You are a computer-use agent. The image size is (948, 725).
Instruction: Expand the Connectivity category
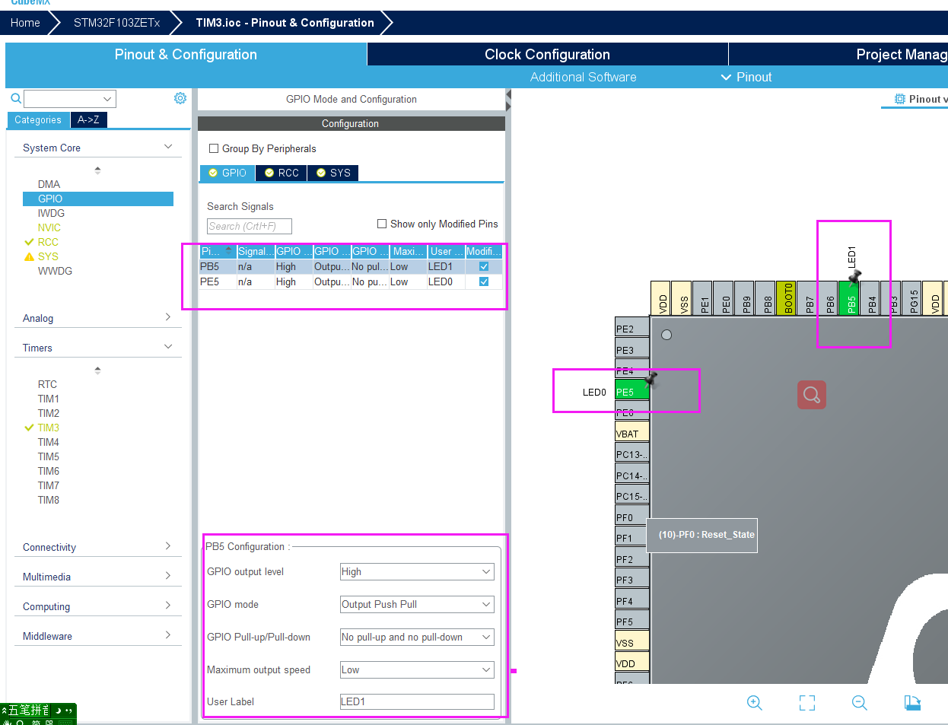pos(97,547)
